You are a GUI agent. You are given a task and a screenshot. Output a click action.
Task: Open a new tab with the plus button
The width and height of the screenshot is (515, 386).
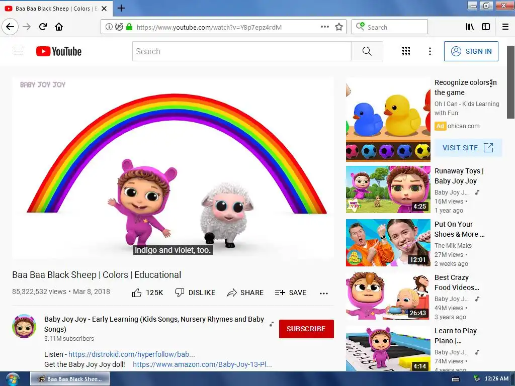pos(121,8)
